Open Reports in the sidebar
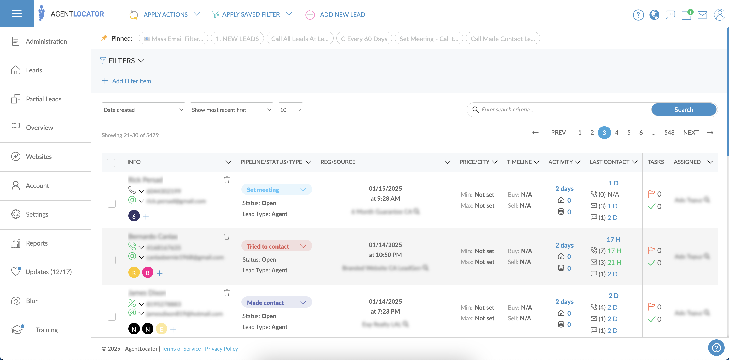The width and height of the screenshot is (729, 360). pyautogui.click(x=37, y=243)
